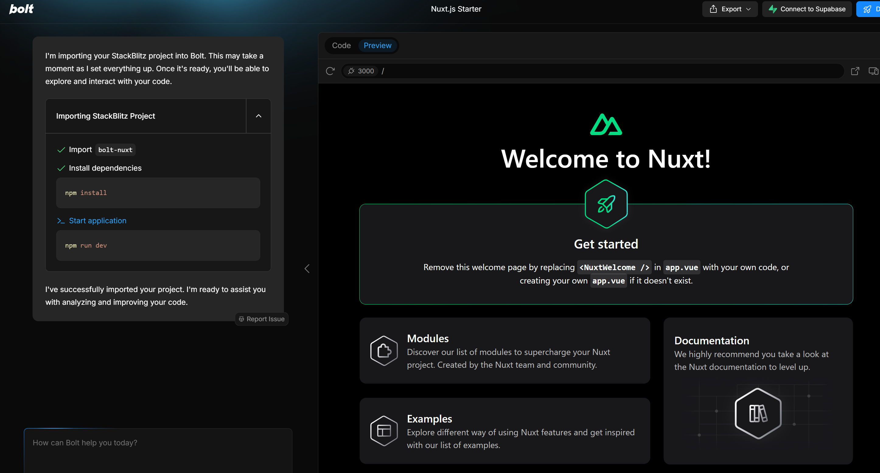880x473 pixels.
Task: Open the preview in a new tab
Action: pos(855,71)
